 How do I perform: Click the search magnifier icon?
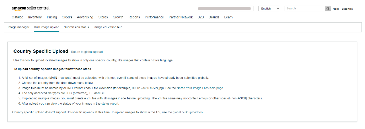(328, 9)
